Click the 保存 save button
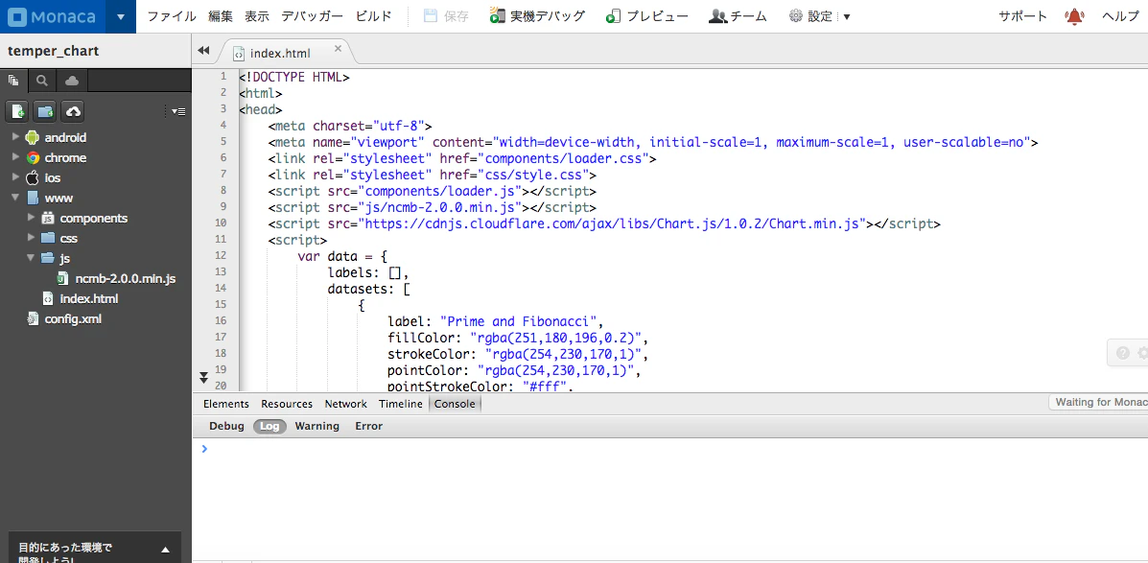The height and width of the screenshot is (563, 1148). tap(446, 16)
